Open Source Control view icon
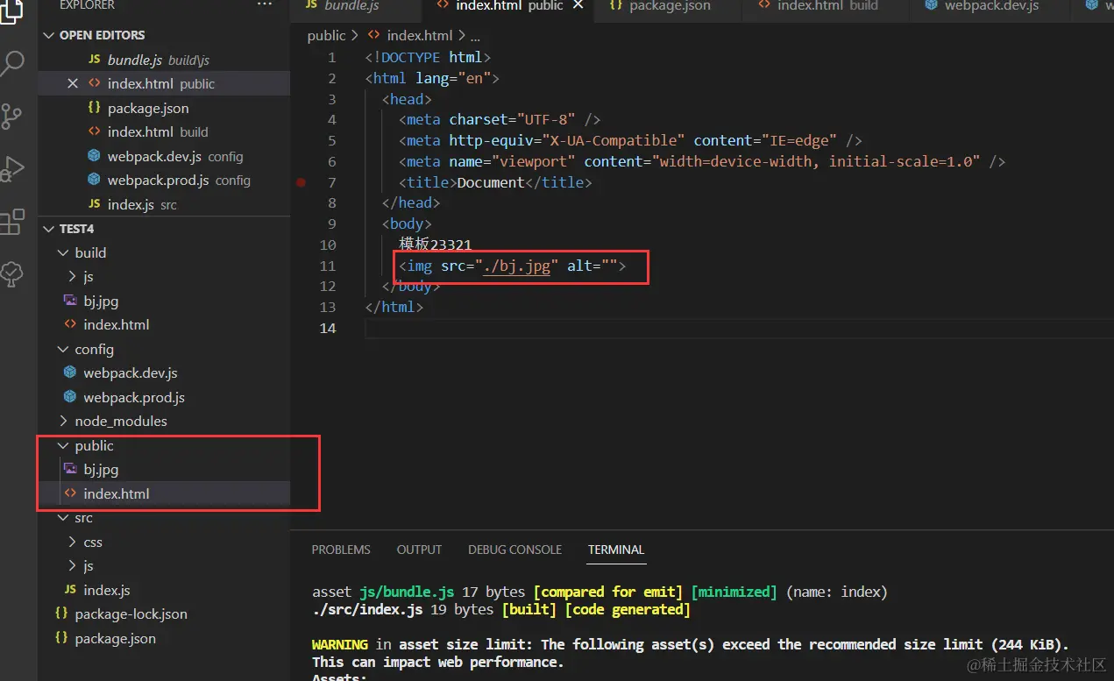1114x681 pixels. pos(13,116)
